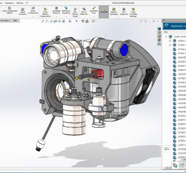The height and width of the screenshot is (173, 186).
Task: Start a New Motion Study
Action: (75, 13)
